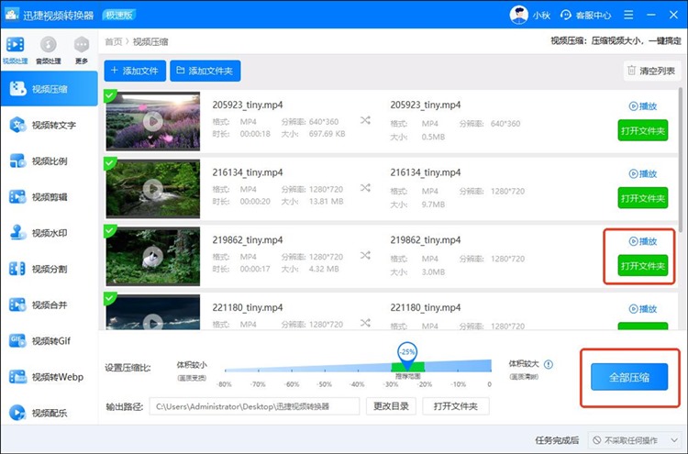The height and width of the screenshot is (454, 688).
Task: Open the 小秋 user avatar
Action: click(x=518, y=15)
